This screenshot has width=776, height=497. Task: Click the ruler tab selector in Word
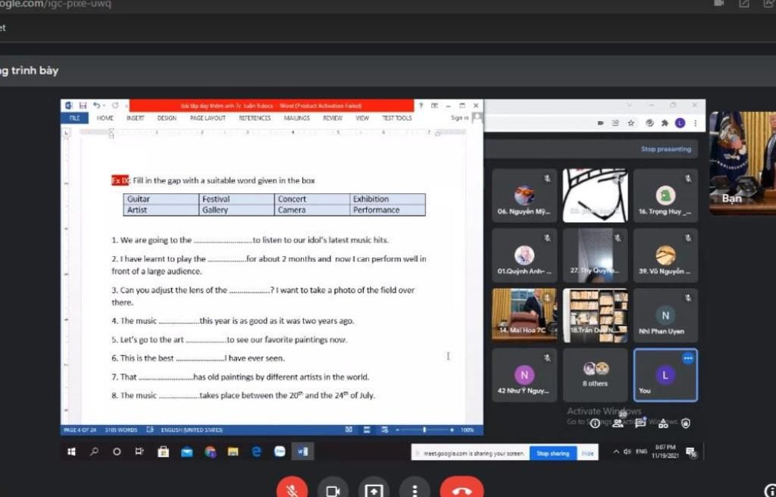pyautogui.click(x=67, y=132)
